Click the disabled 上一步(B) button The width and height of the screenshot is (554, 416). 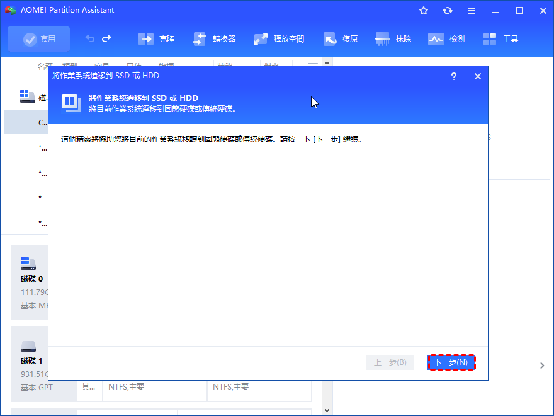click(x=390, y=362)
